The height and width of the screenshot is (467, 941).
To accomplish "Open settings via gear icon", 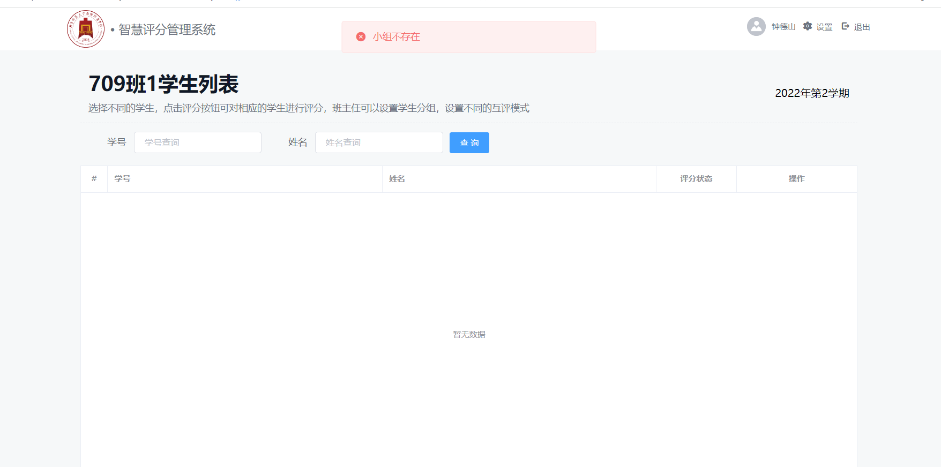I will 808,26.
